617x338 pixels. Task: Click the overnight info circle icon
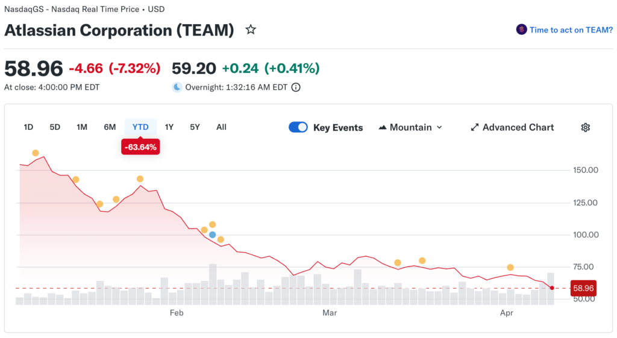pyautogui.click(x=296, y=87)
